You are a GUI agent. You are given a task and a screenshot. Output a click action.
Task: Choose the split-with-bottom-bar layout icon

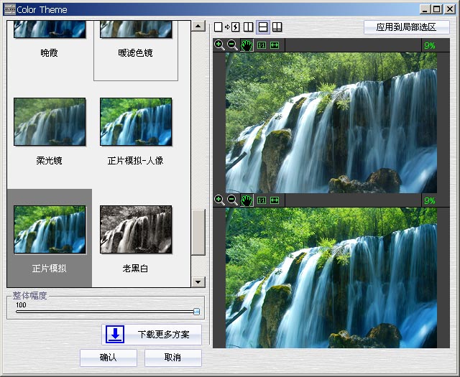[x=277, y=27]
